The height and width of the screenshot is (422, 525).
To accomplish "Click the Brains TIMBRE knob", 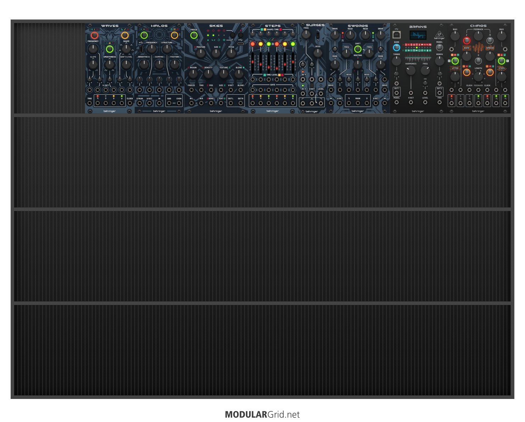I will [397, 61].
